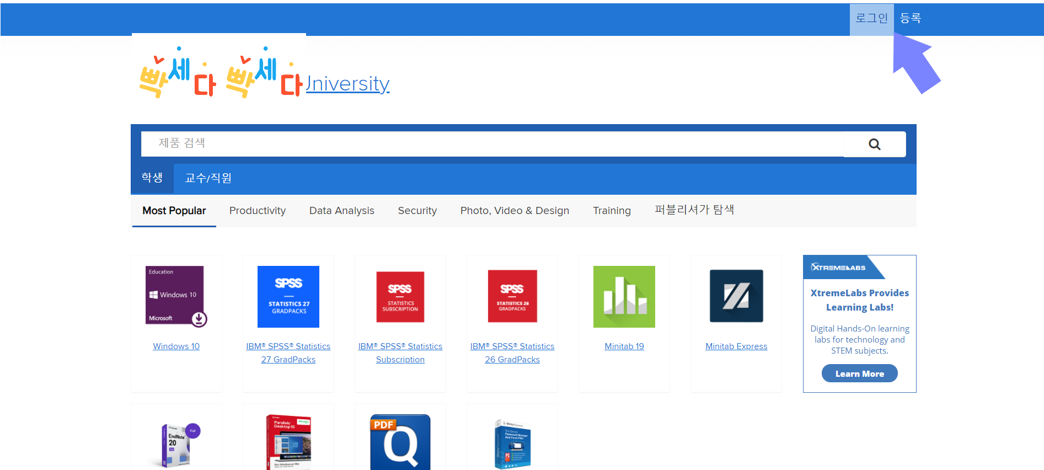Click the University logo link
1044x470 pixels.
pos(347,84)
